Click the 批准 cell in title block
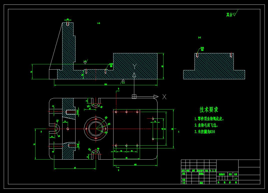Viewport: 268px width, 193px height. click(201, 183)
